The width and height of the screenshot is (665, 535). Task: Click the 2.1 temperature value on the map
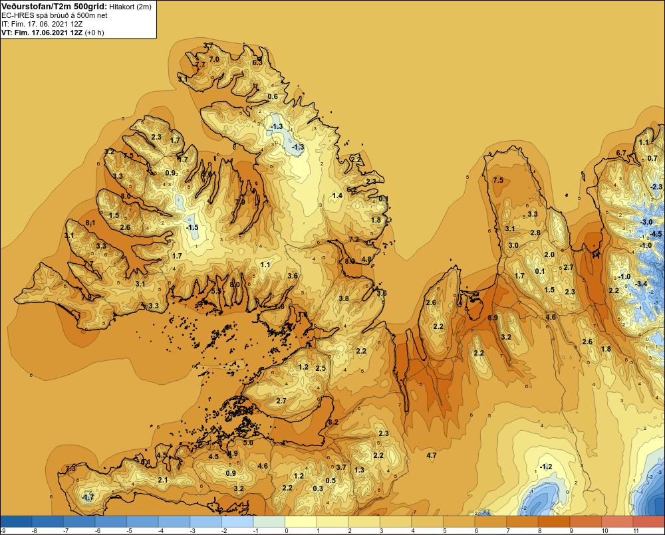[x=163, y=480]
